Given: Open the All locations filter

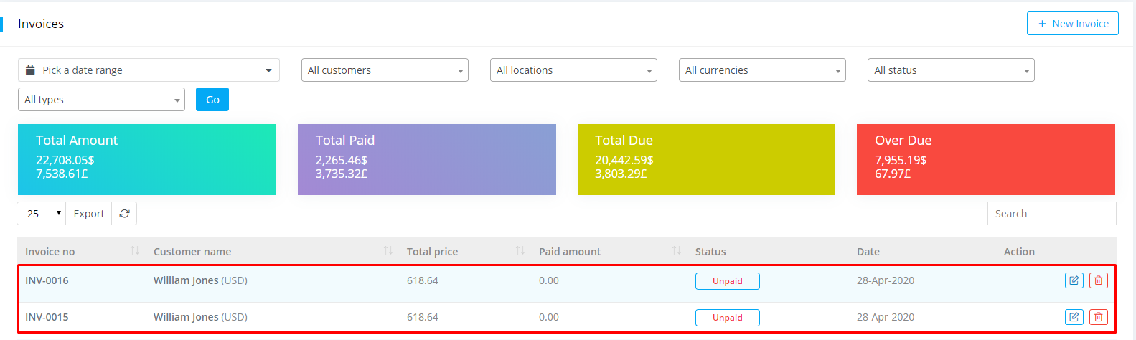Looking at the screenshot, I should (573, 70).
